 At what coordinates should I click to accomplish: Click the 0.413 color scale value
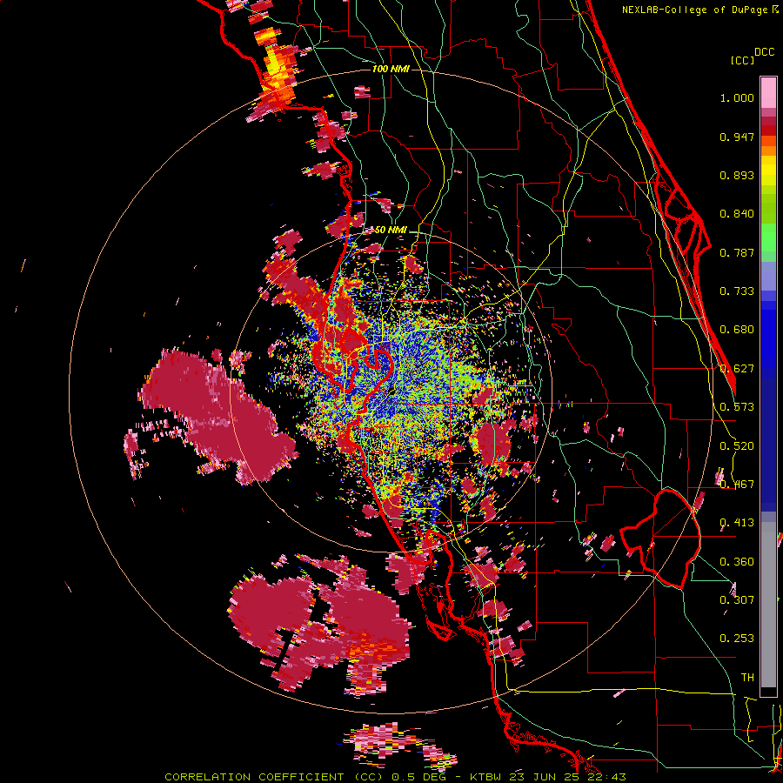737,523
